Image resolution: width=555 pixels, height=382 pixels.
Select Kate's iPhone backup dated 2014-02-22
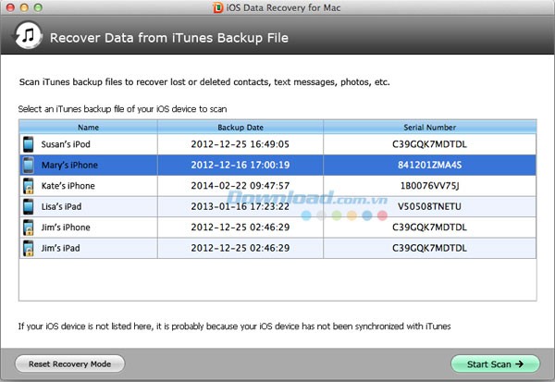pos(240,186)
